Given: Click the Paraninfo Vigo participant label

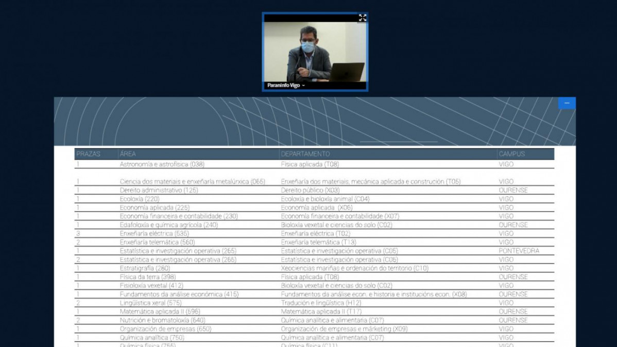Looking at the screenshot, I should (x=283, y=85).
